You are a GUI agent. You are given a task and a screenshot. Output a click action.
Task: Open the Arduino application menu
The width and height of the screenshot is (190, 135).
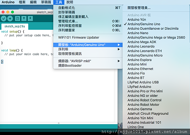pos(8,2)
